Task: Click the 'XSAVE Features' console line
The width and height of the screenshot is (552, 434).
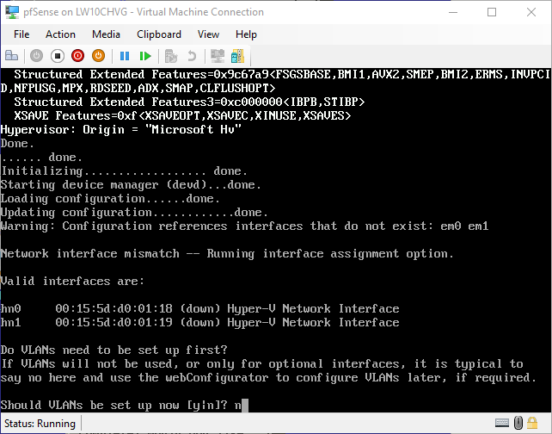Action: (182, 115)
